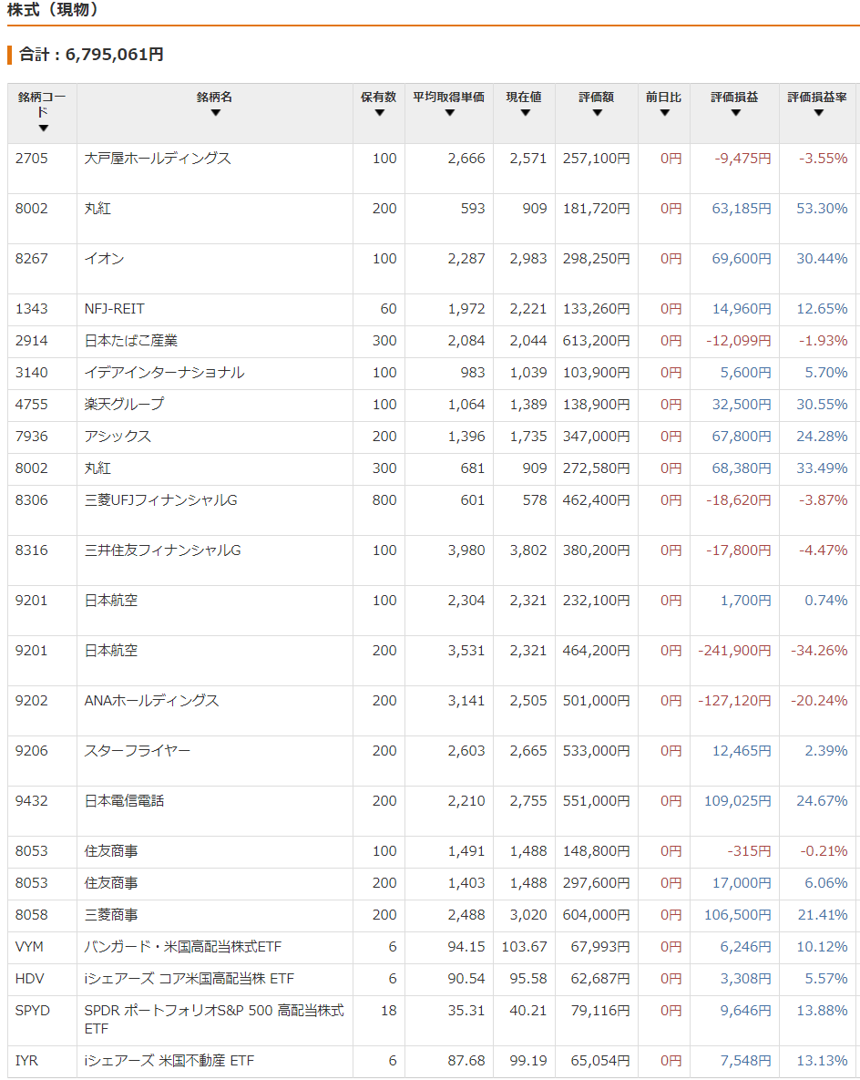
Task: Select スターフライヤー stock name
Action: click(x=137, y=751)
